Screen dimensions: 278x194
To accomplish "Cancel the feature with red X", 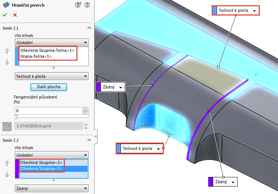I will pyautogui.click(x=15, y=15).
